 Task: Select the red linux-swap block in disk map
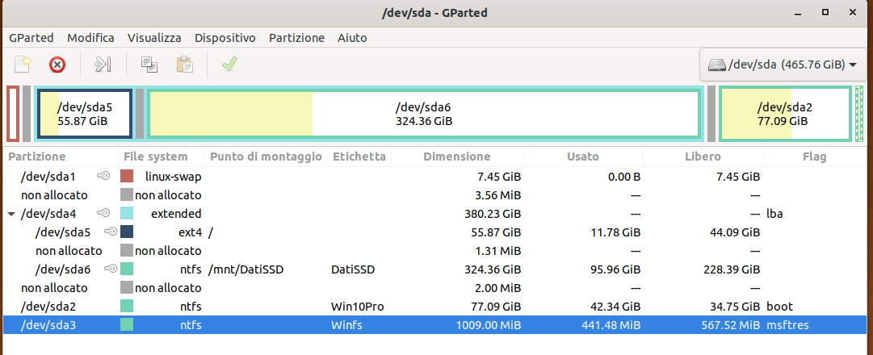tap(13, 114)
